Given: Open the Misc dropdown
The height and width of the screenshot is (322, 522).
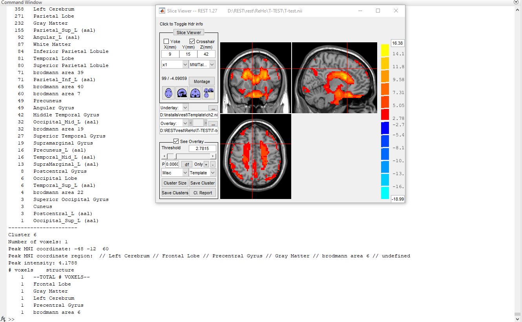Looking at the screenshot, I should (175, 173).
